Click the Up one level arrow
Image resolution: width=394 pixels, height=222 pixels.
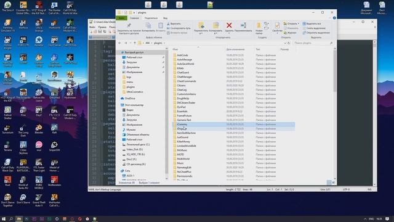(135, 43)
